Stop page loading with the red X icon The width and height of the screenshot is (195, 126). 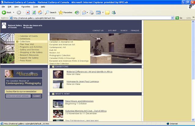click(28, 12)
